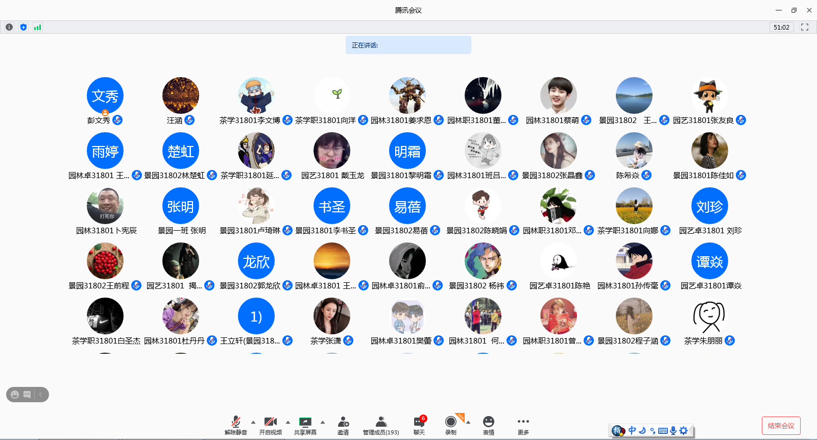Image resolution: width=817 pixels, height=440 pixels.
Task: Start screen sharing with 共享屏幕
Action: pos(305,425)
